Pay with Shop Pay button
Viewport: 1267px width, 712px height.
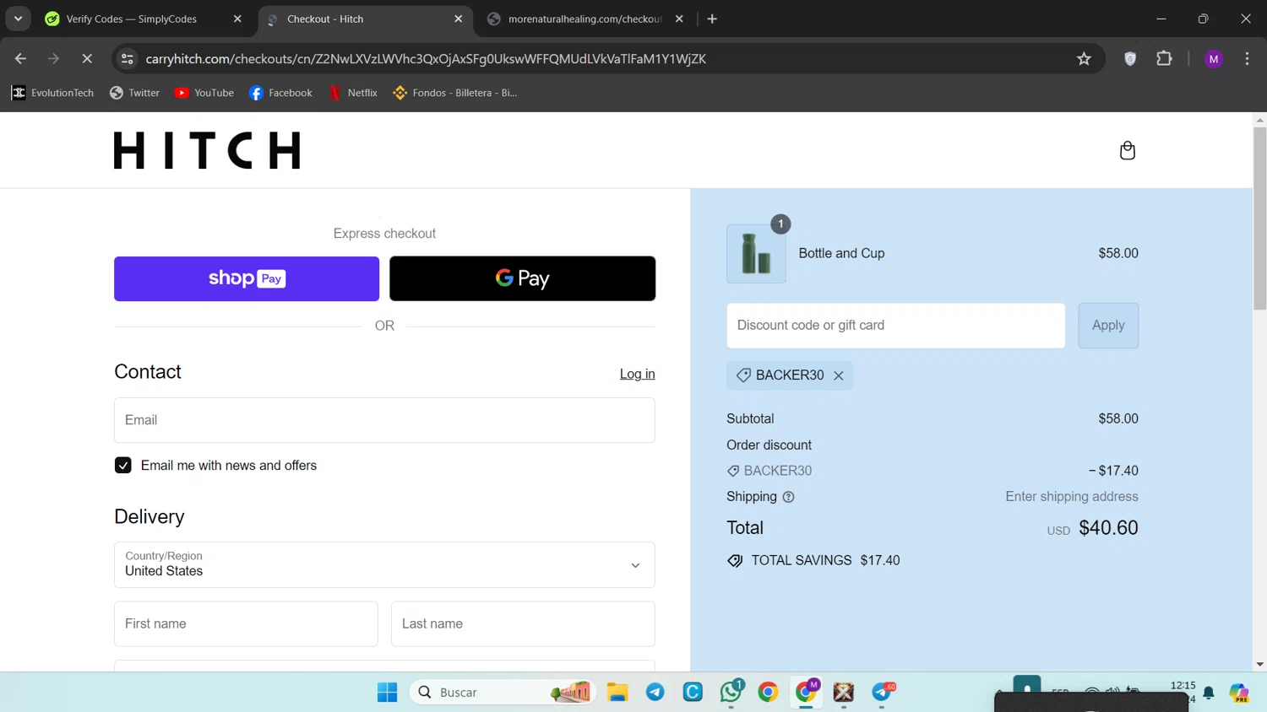pyautogui.click(x=247, y=278)
